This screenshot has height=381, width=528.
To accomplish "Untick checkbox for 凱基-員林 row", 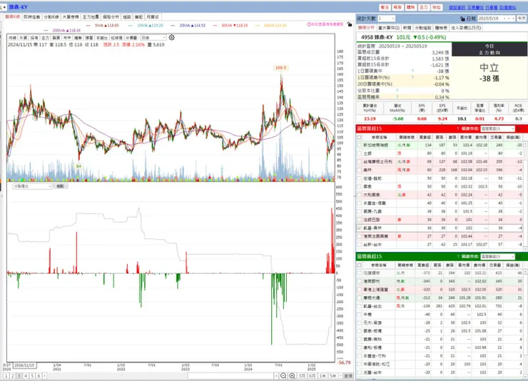I will click(x=360, y=228).
